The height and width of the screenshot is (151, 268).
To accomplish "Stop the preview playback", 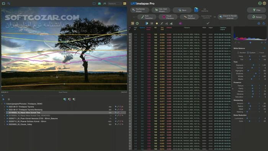I will (x=9, y=99).
